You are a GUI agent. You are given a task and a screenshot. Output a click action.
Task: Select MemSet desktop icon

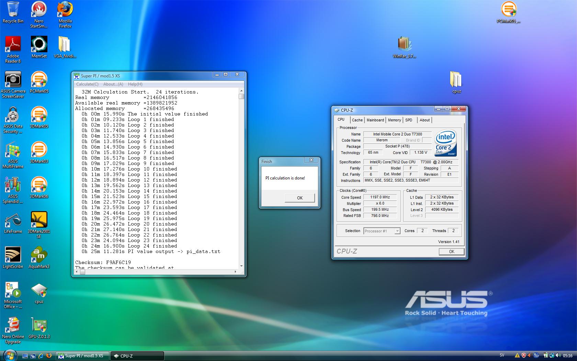pos(39,47)
